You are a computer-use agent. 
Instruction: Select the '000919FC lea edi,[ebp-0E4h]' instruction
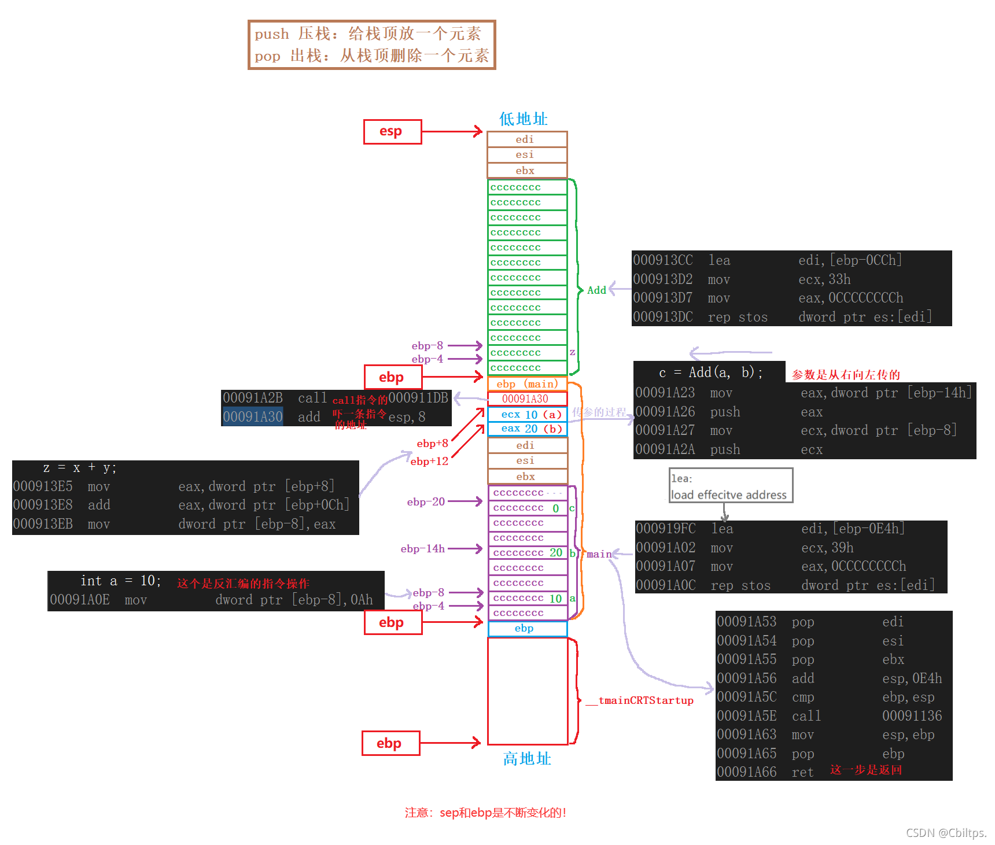tap(771, 529)
